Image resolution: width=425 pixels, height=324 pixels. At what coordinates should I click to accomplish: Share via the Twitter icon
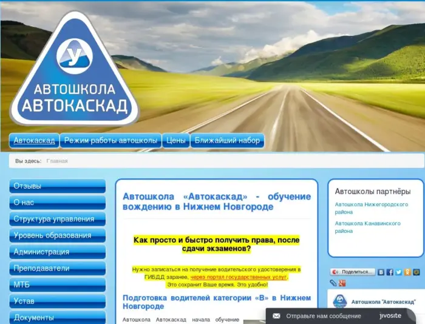399,272
